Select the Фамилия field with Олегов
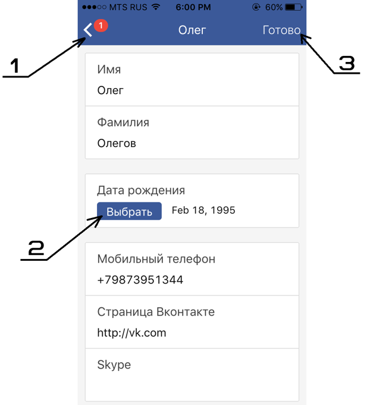 click(x=192, y=132)
